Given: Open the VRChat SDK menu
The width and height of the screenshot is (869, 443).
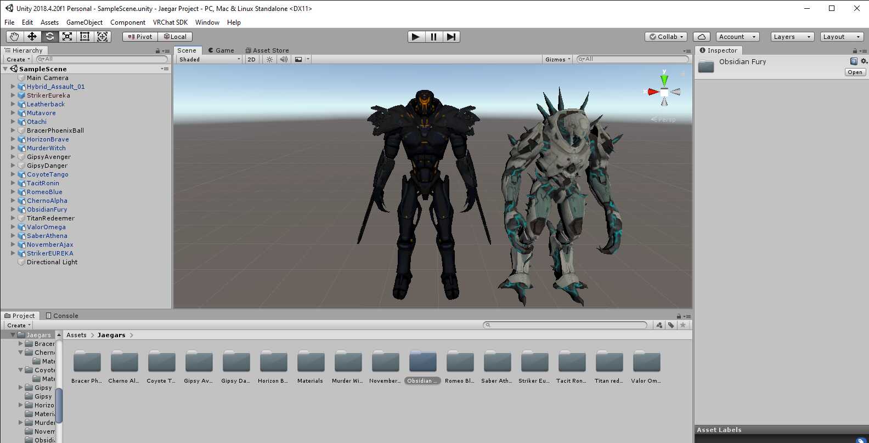Looking at the screenshot, I should pyautogui.click(x=170, y=22).
